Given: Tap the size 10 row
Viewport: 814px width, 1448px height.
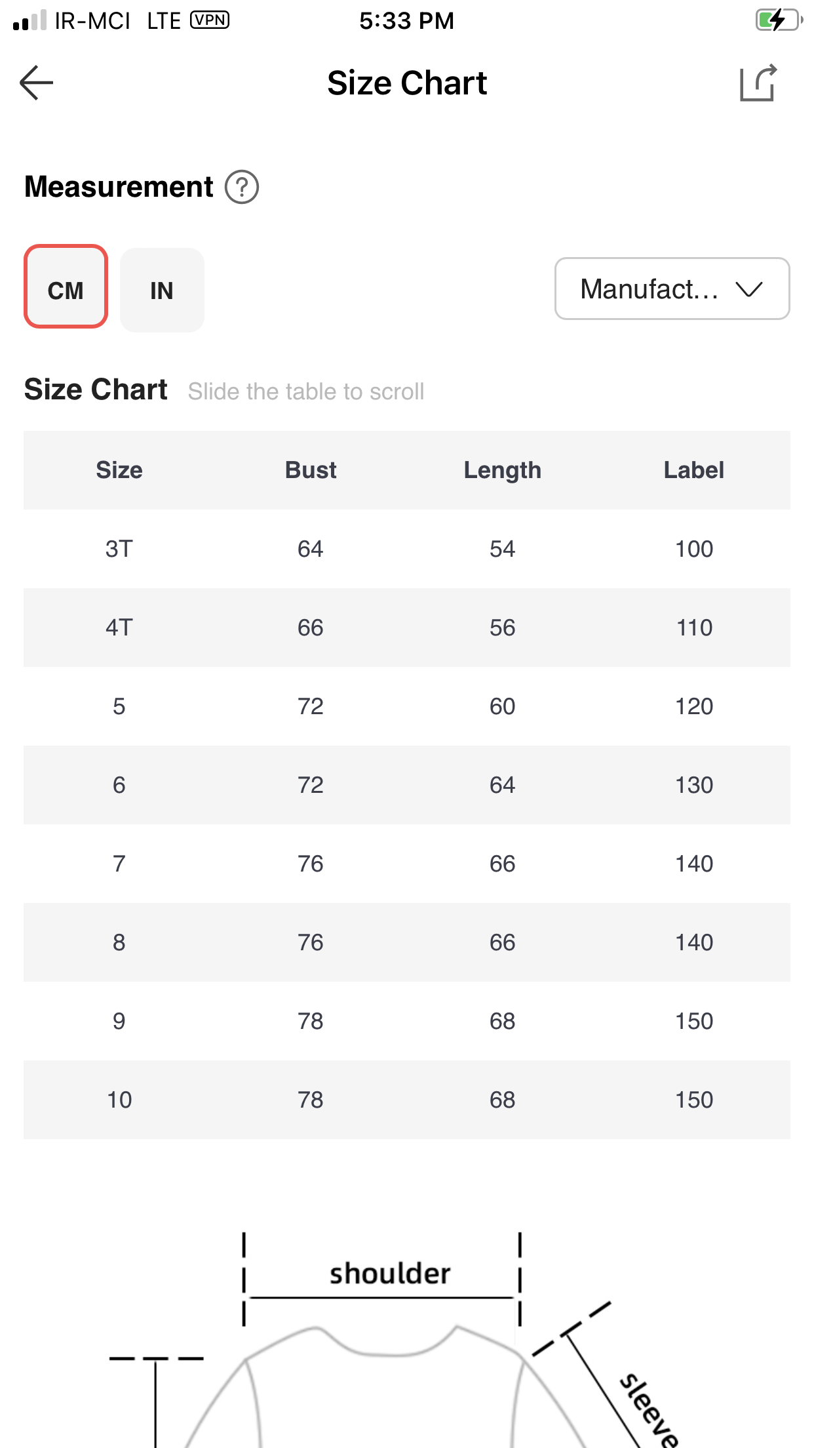Looking at the screenshot, I should [407, 1100].
